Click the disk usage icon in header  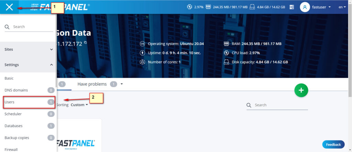coord(252,7)
